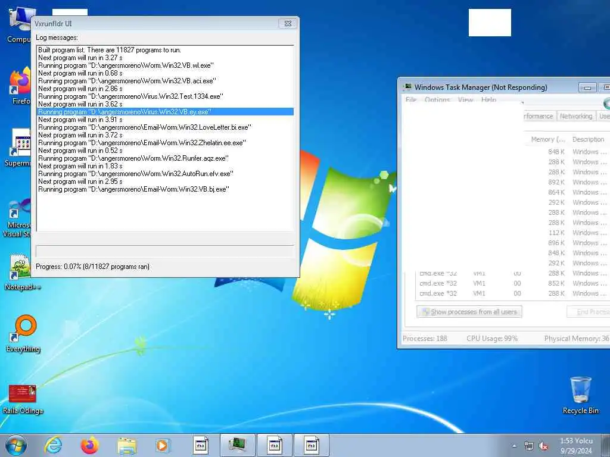This screenshot has width=610, height=457.
Task: Select the Worm.Win32.VB.wl.exe log line
Action: click(x=165, y=65)
